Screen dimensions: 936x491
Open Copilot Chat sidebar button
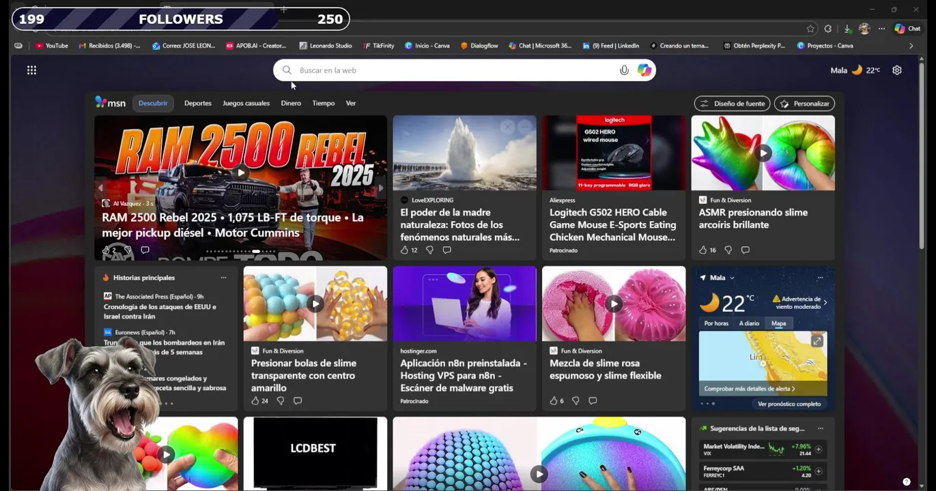(908, 29)
